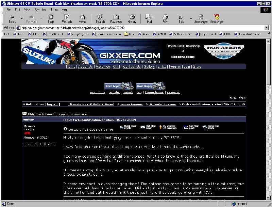
Task: Click the Gallery navigation link
Action: click(x=149, y=66)
